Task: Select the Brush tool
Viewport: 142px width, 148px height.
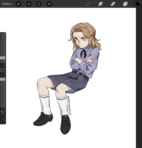Action: pyautogui.click(x=88, y=4)
